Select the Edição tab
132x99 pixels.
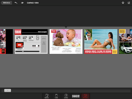85,96
